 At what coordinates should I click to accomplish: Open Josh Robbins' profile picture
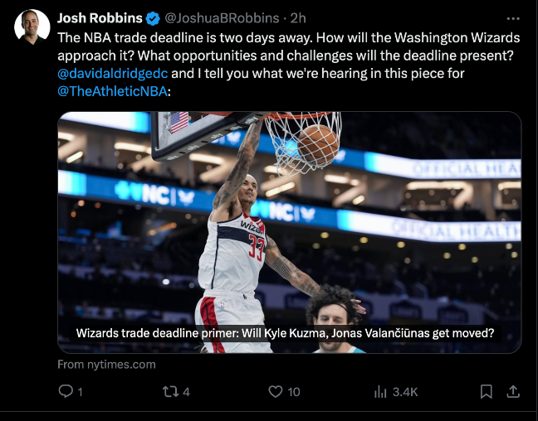(x=32, y=27)
